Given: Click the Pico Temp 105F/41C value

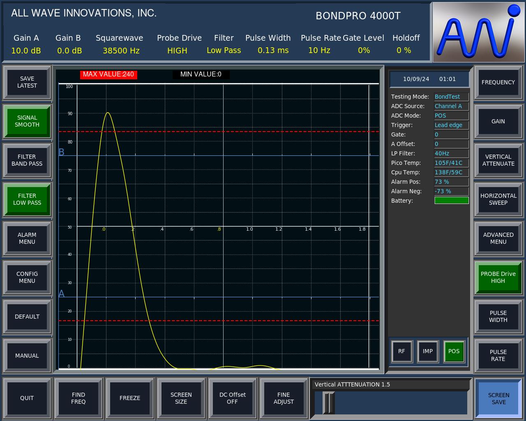Looking at the screenshot, I should pyautogui.click(x=451, y=163).
